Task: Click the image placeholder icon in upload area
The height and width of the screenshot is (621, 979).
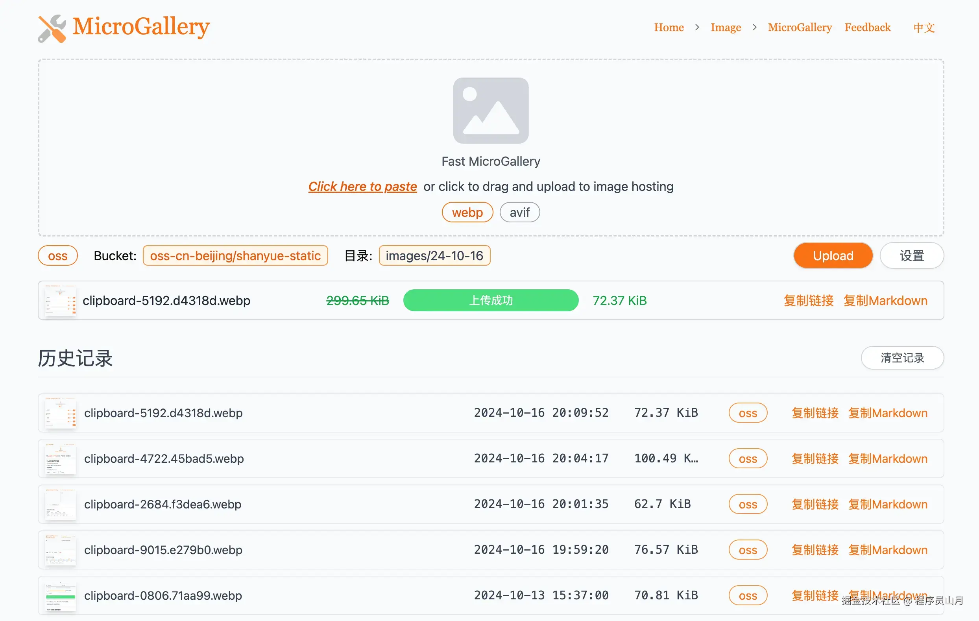Action: (491, 111)
